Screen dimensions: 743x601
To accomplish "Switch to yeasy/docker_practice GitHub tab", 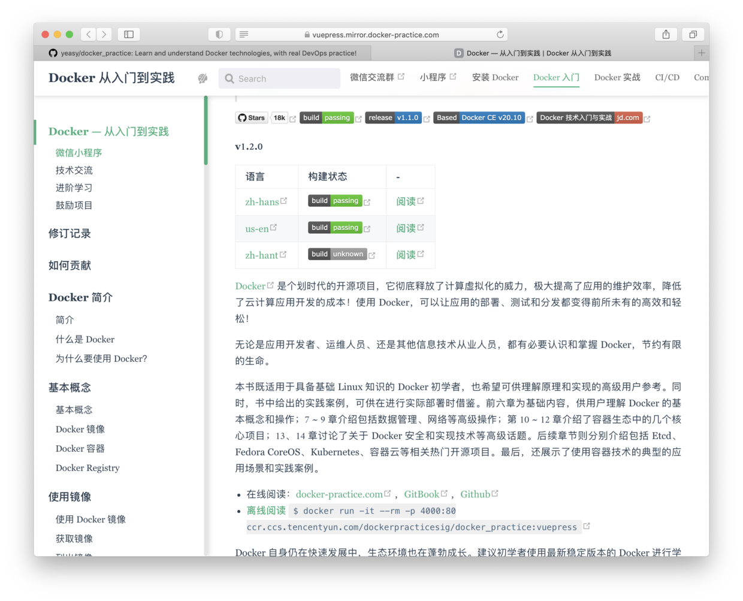I will tap(203, 53).
